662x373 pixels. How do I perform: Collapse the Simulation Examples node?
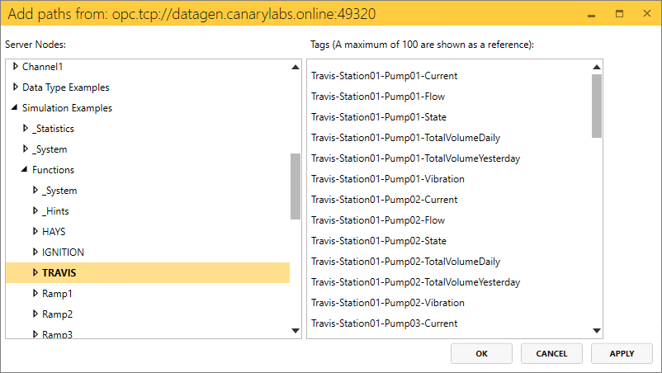click(15, 108)
